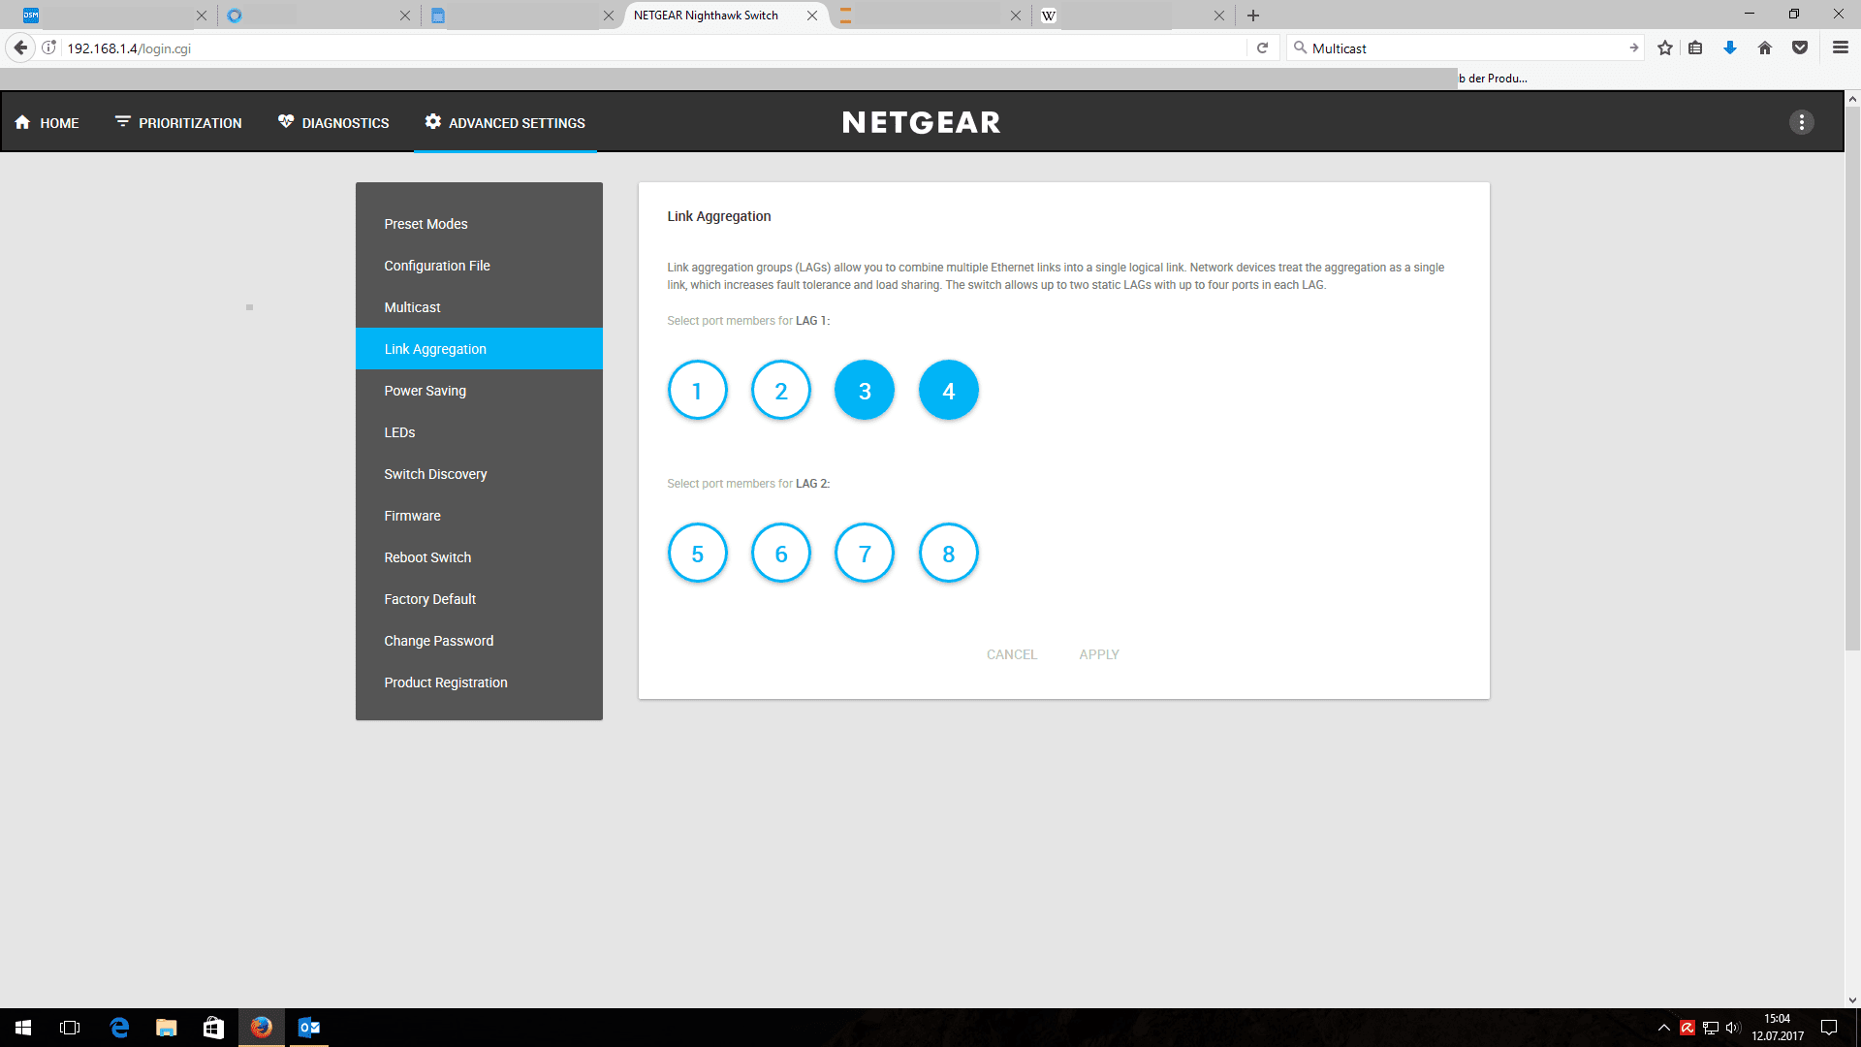
Task: Open the three-dot menu in the Netgear header
Action: [1801, 122]
